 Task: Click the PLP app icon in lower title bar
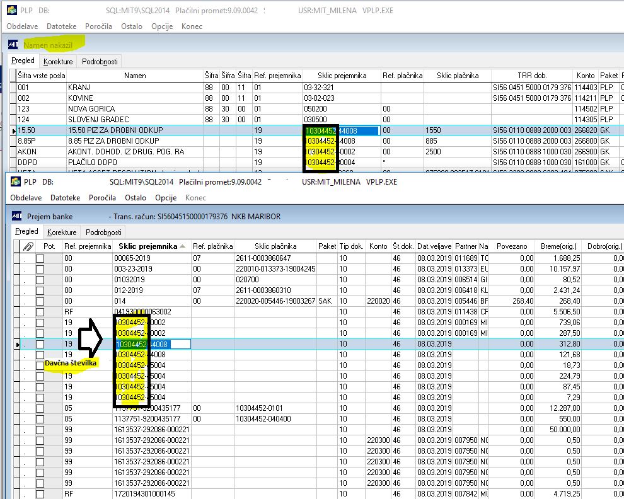(x=16, y=181)
